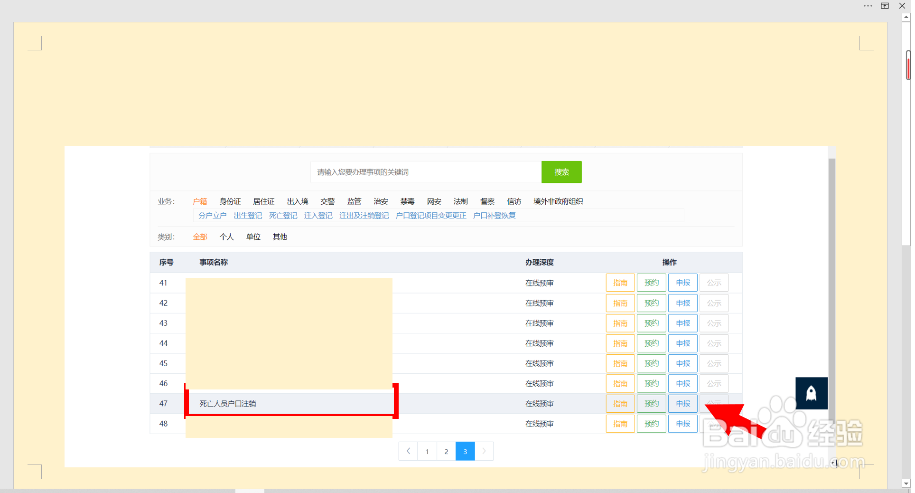Screen dimensions: 915x493
Task: Click 死亡人员户口注销 item name
Action: point(228,404)
